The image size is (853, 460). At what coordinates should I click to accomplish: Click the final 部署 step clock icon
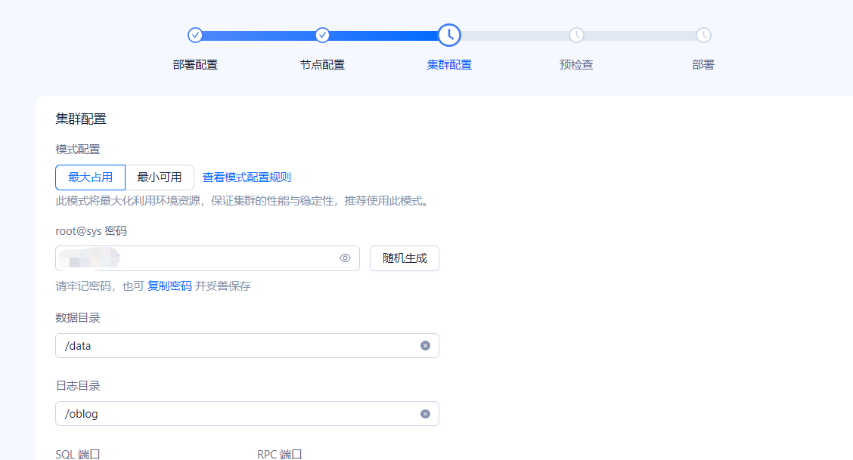point(703,35)
